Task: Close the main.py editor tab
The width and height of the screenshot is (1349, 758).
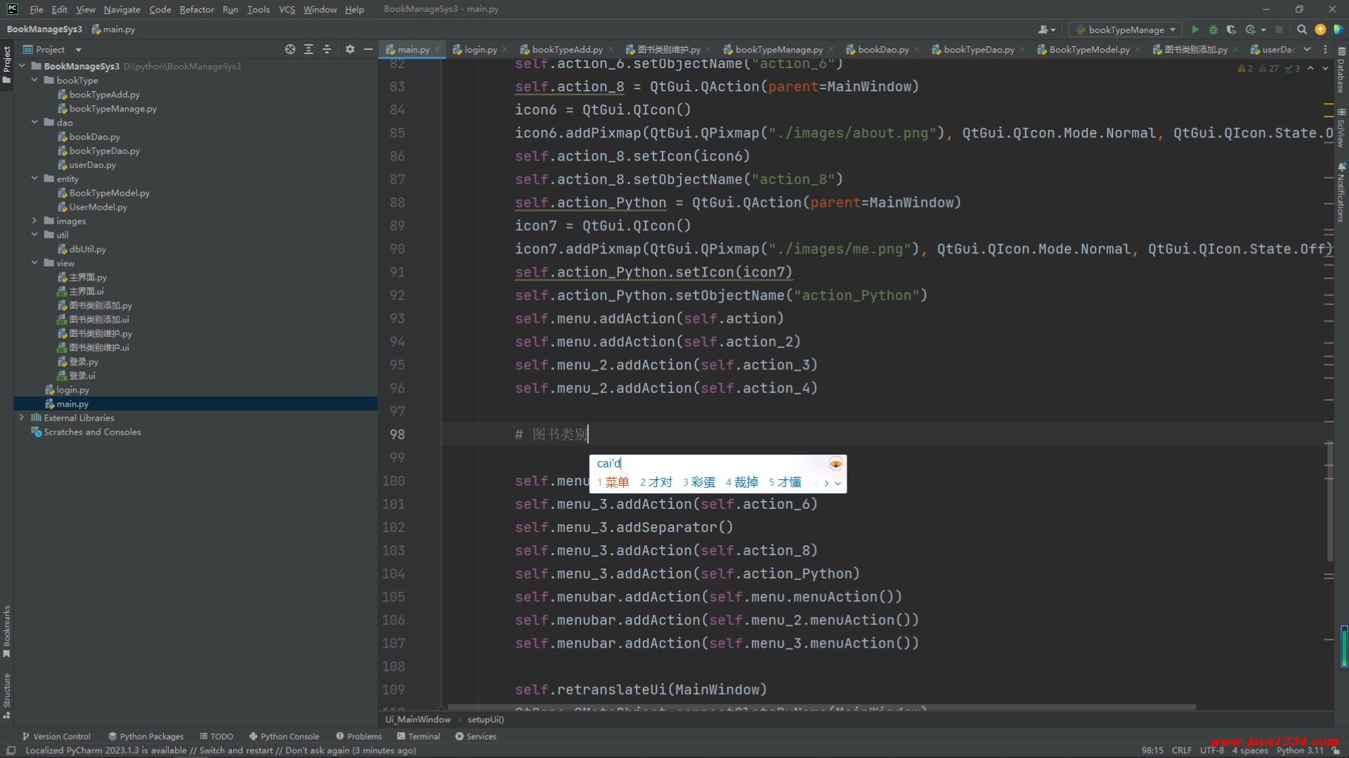Action: 437,50
